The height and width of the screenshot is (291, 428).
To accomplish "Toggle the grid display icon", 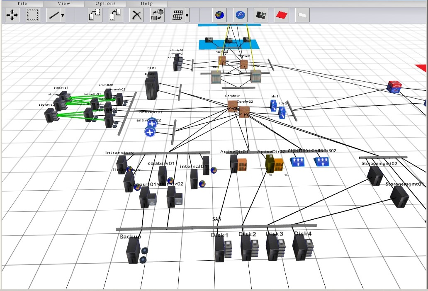I will pyautogui.click(x=178, y=15).
